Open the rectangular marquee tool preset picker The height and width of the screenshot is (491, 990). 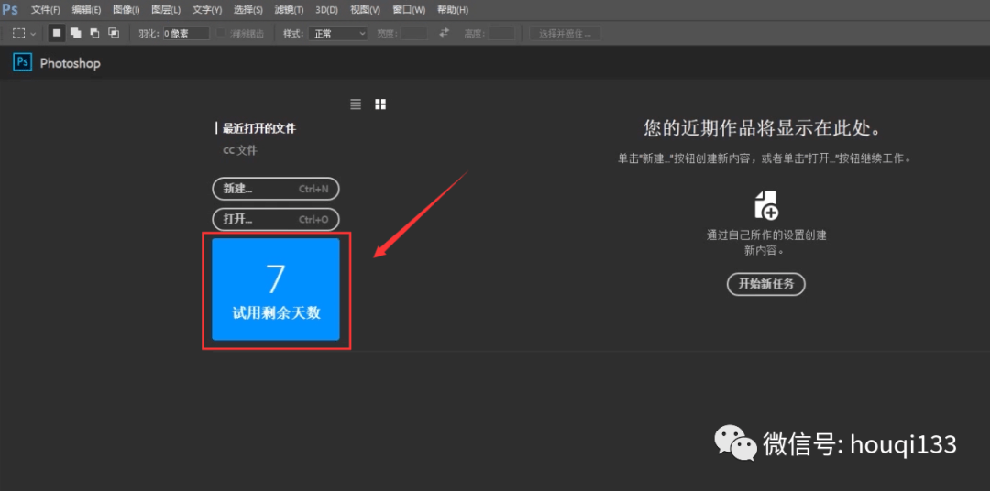tap(25, 34)
